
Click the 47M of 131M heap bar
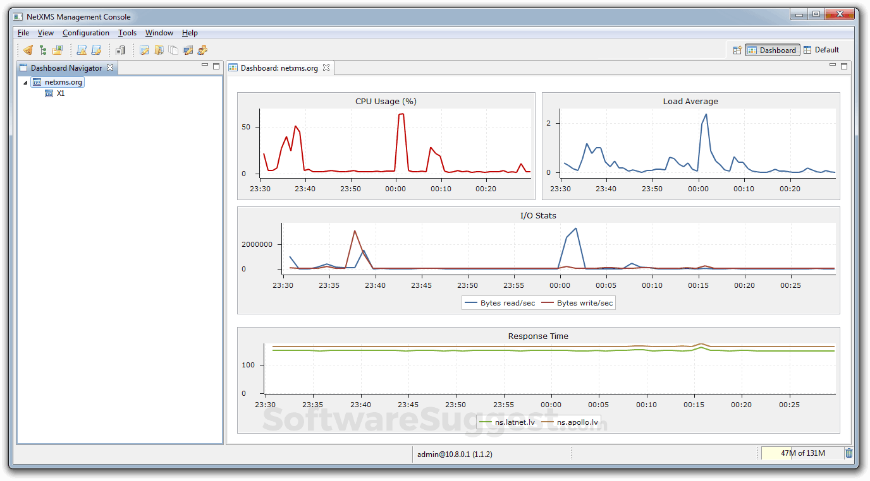tap(802, 453)
